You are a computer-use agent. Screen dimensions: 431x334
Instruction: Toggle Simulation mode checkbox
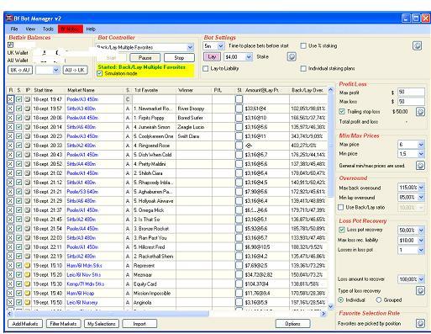coord(100,73)
